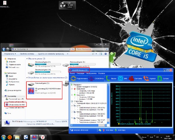Open address bar history dropdown in Explorer
Viewport: 175px width, 140px height.
pos(70,49)
